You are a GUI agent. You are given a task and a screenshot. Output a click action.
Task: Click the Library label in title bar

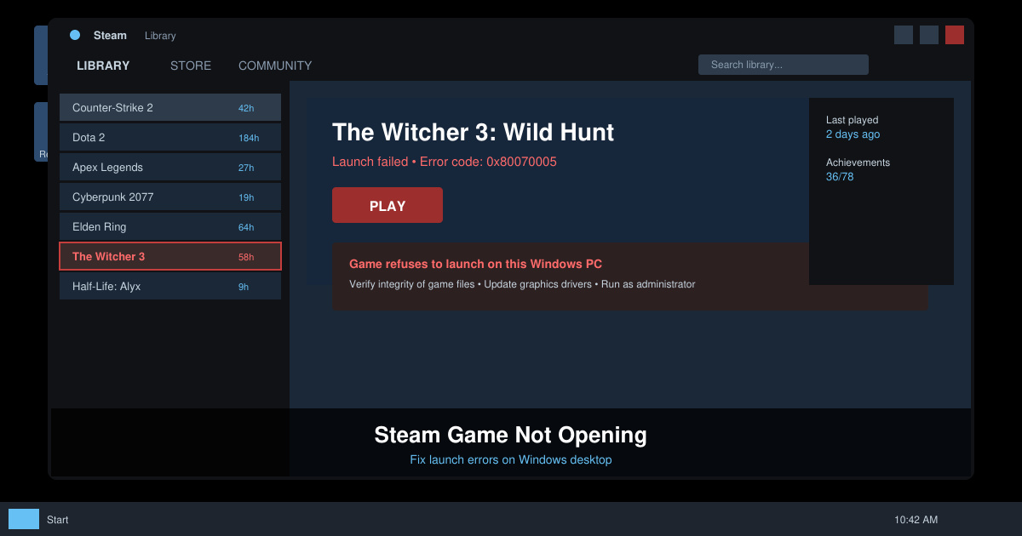pos(160,36)
